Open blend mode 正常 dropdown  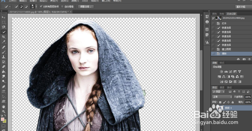(222, 97)
